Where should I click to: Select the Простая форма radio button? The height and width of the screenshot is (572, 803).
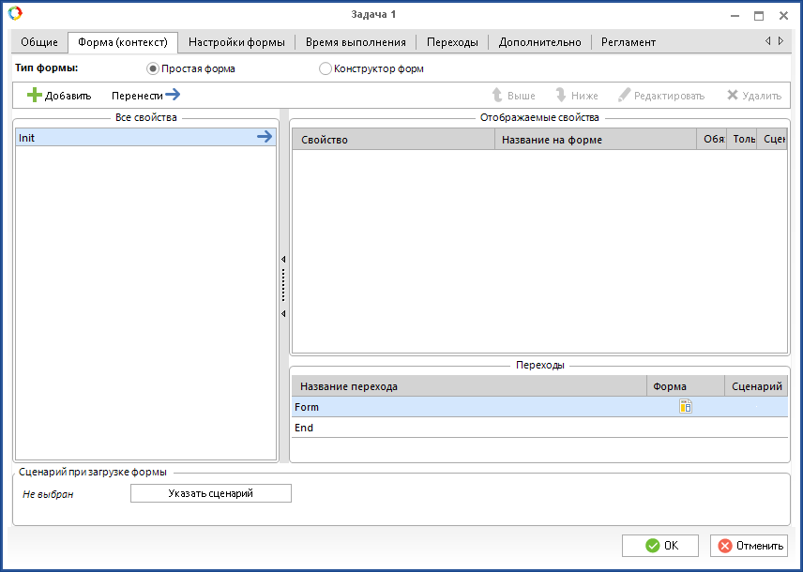[x=154, y=68]
